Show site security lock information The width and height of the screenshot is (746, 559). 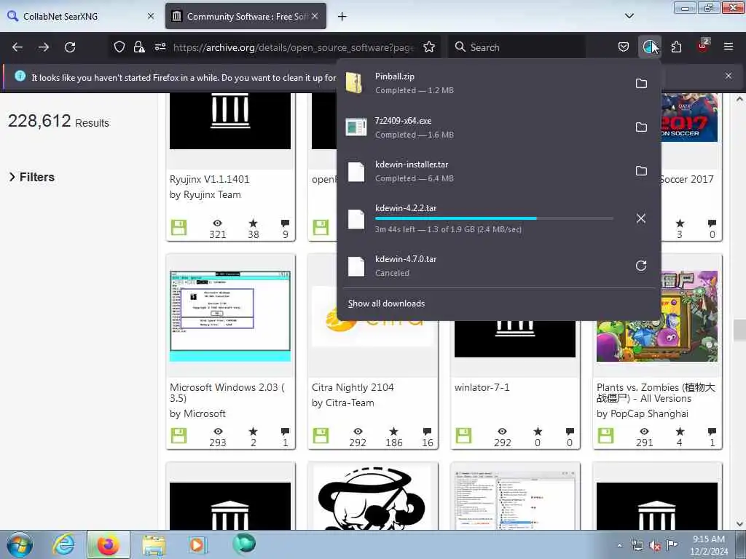[x=139, y=47]
